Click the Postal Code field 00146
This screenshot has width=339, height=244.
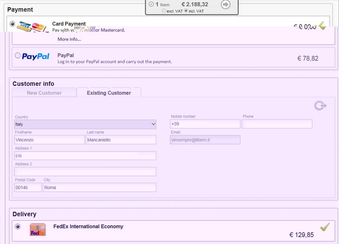click(x=28, y=187)
